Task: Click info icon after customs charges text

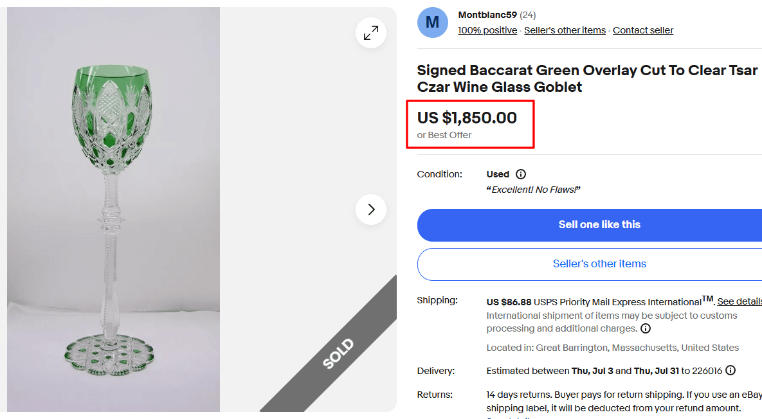Action: pos(646,328)
